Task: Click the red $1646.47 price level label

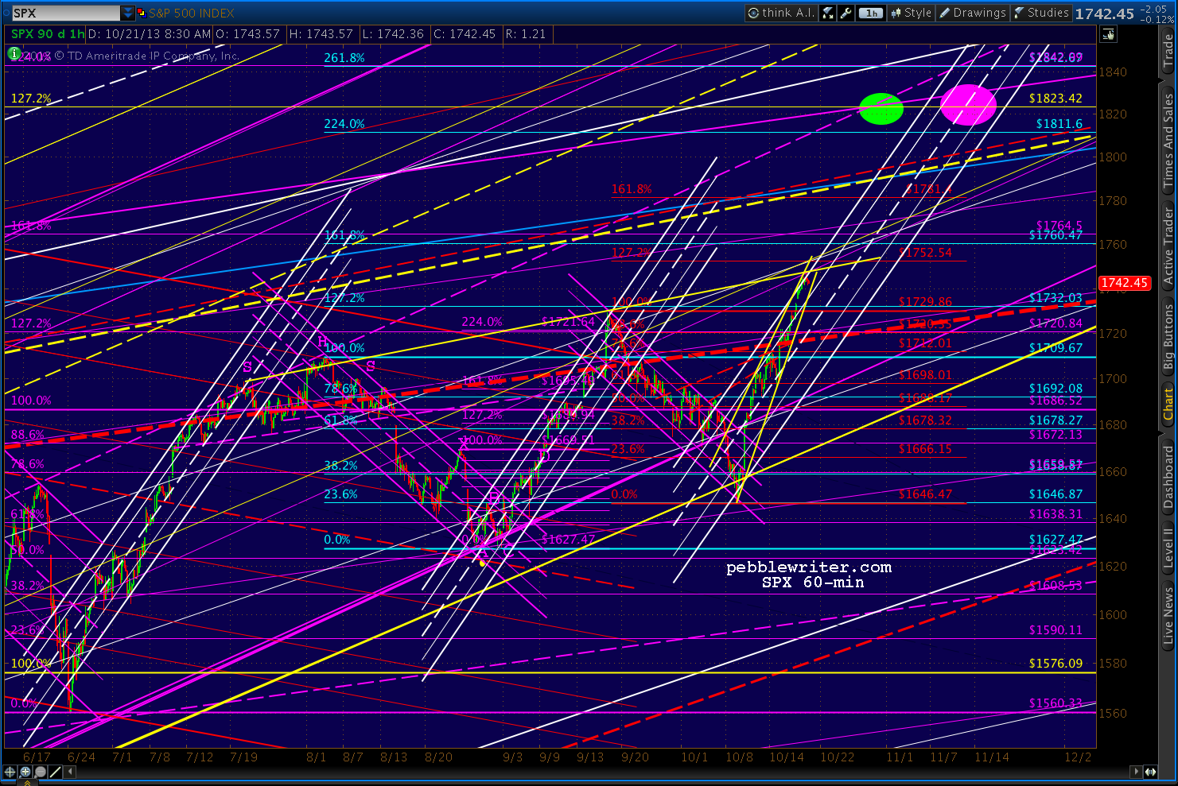Action: 926,494
